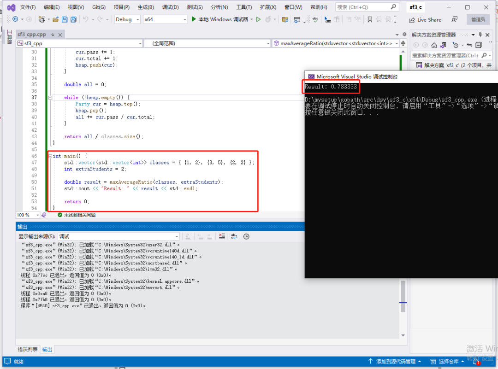Viewport: 498px width, 369px height.
Task: Click the Save All icon
Action: click(73, 19)
